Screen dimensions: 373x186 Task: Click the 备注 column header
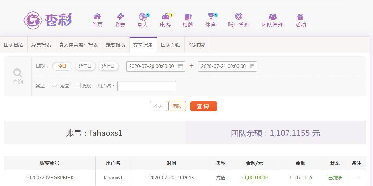click(356, 163)
